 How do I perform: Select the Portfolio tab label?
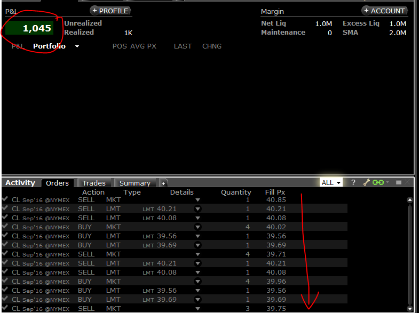(49, 46)
